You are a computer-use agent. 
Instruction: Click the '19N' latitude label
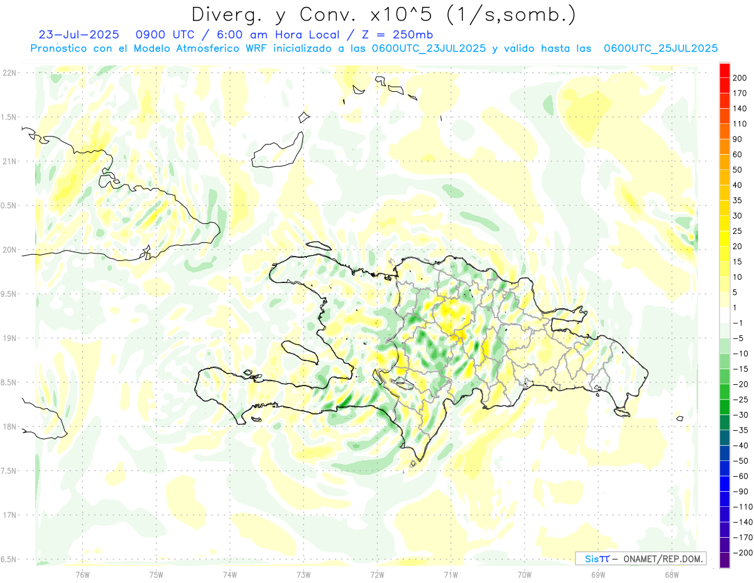9,338
